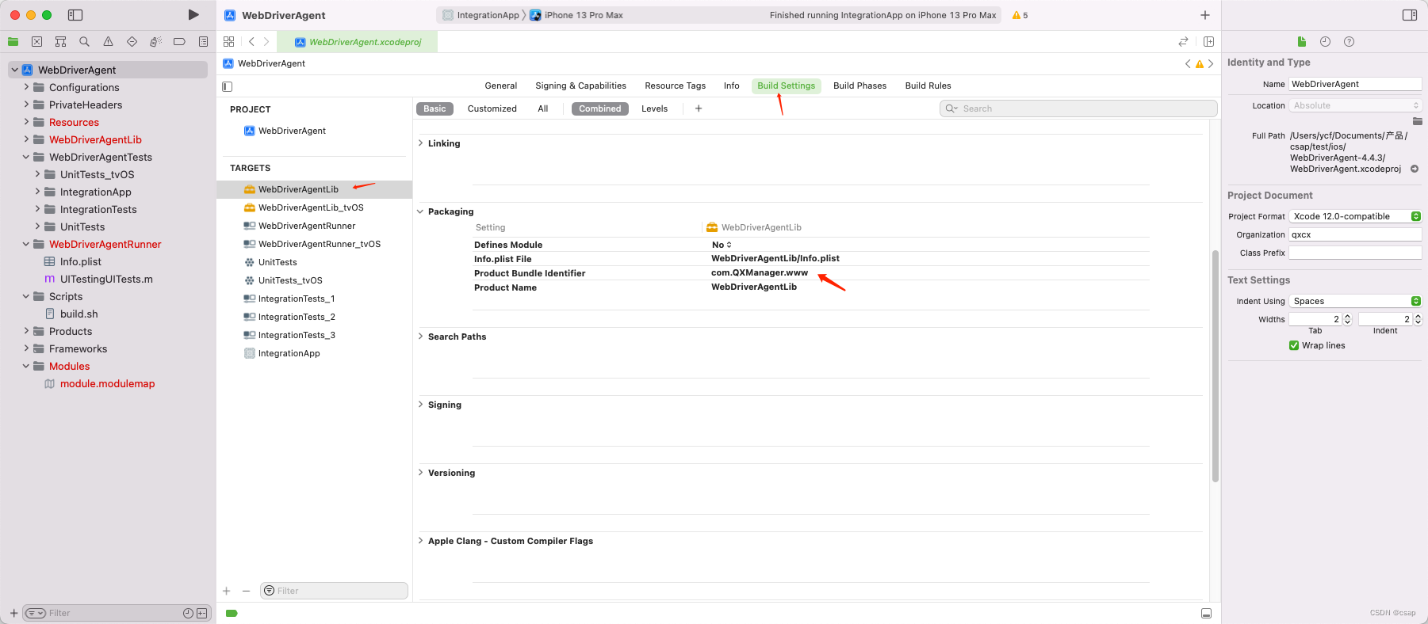Open the Resource Tags tab

tap(676, 86)
